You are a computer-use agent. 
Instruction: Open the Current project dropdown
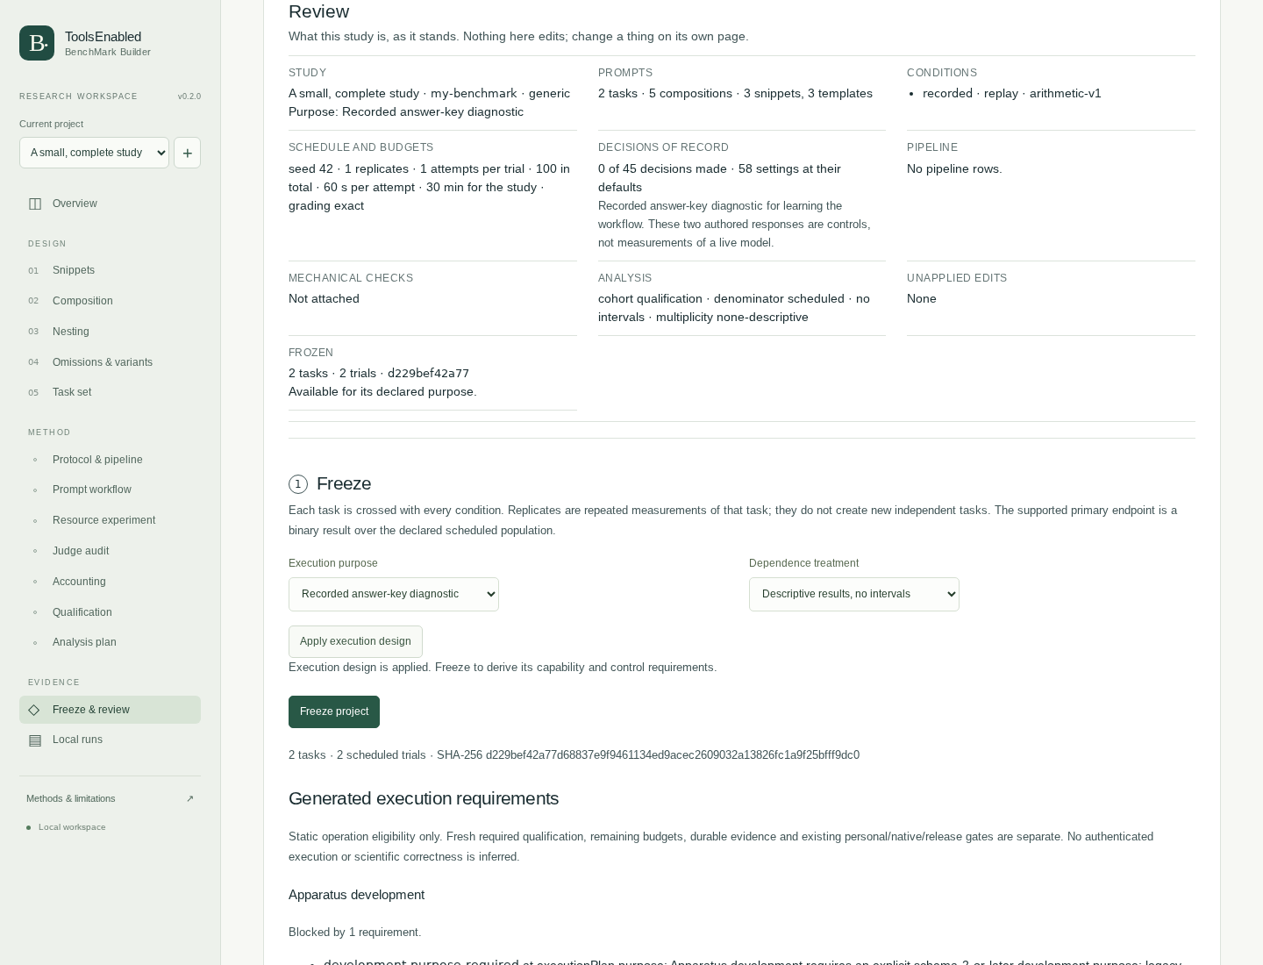(94, 153)
